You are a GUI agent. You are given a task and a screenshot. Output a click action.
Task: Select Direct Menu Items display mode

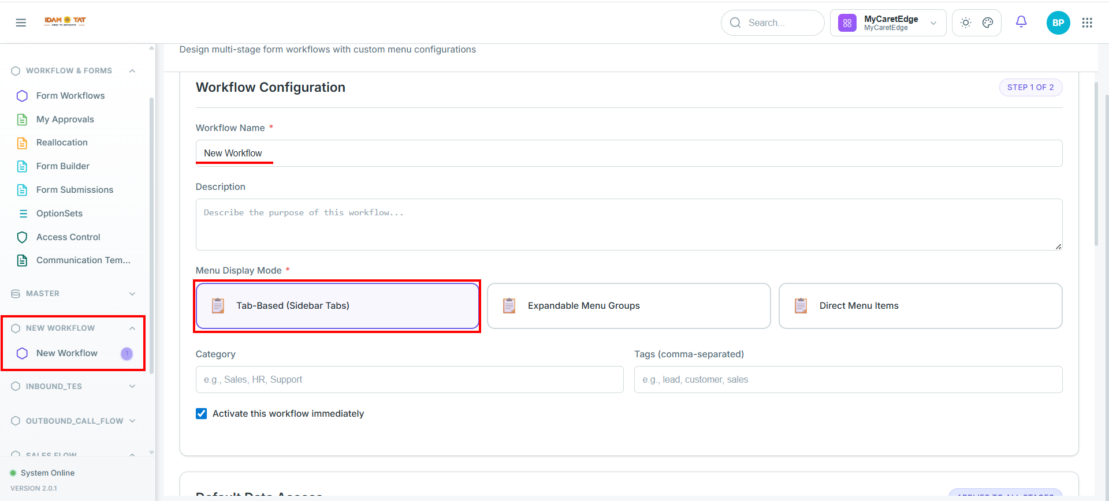point(920,306)
